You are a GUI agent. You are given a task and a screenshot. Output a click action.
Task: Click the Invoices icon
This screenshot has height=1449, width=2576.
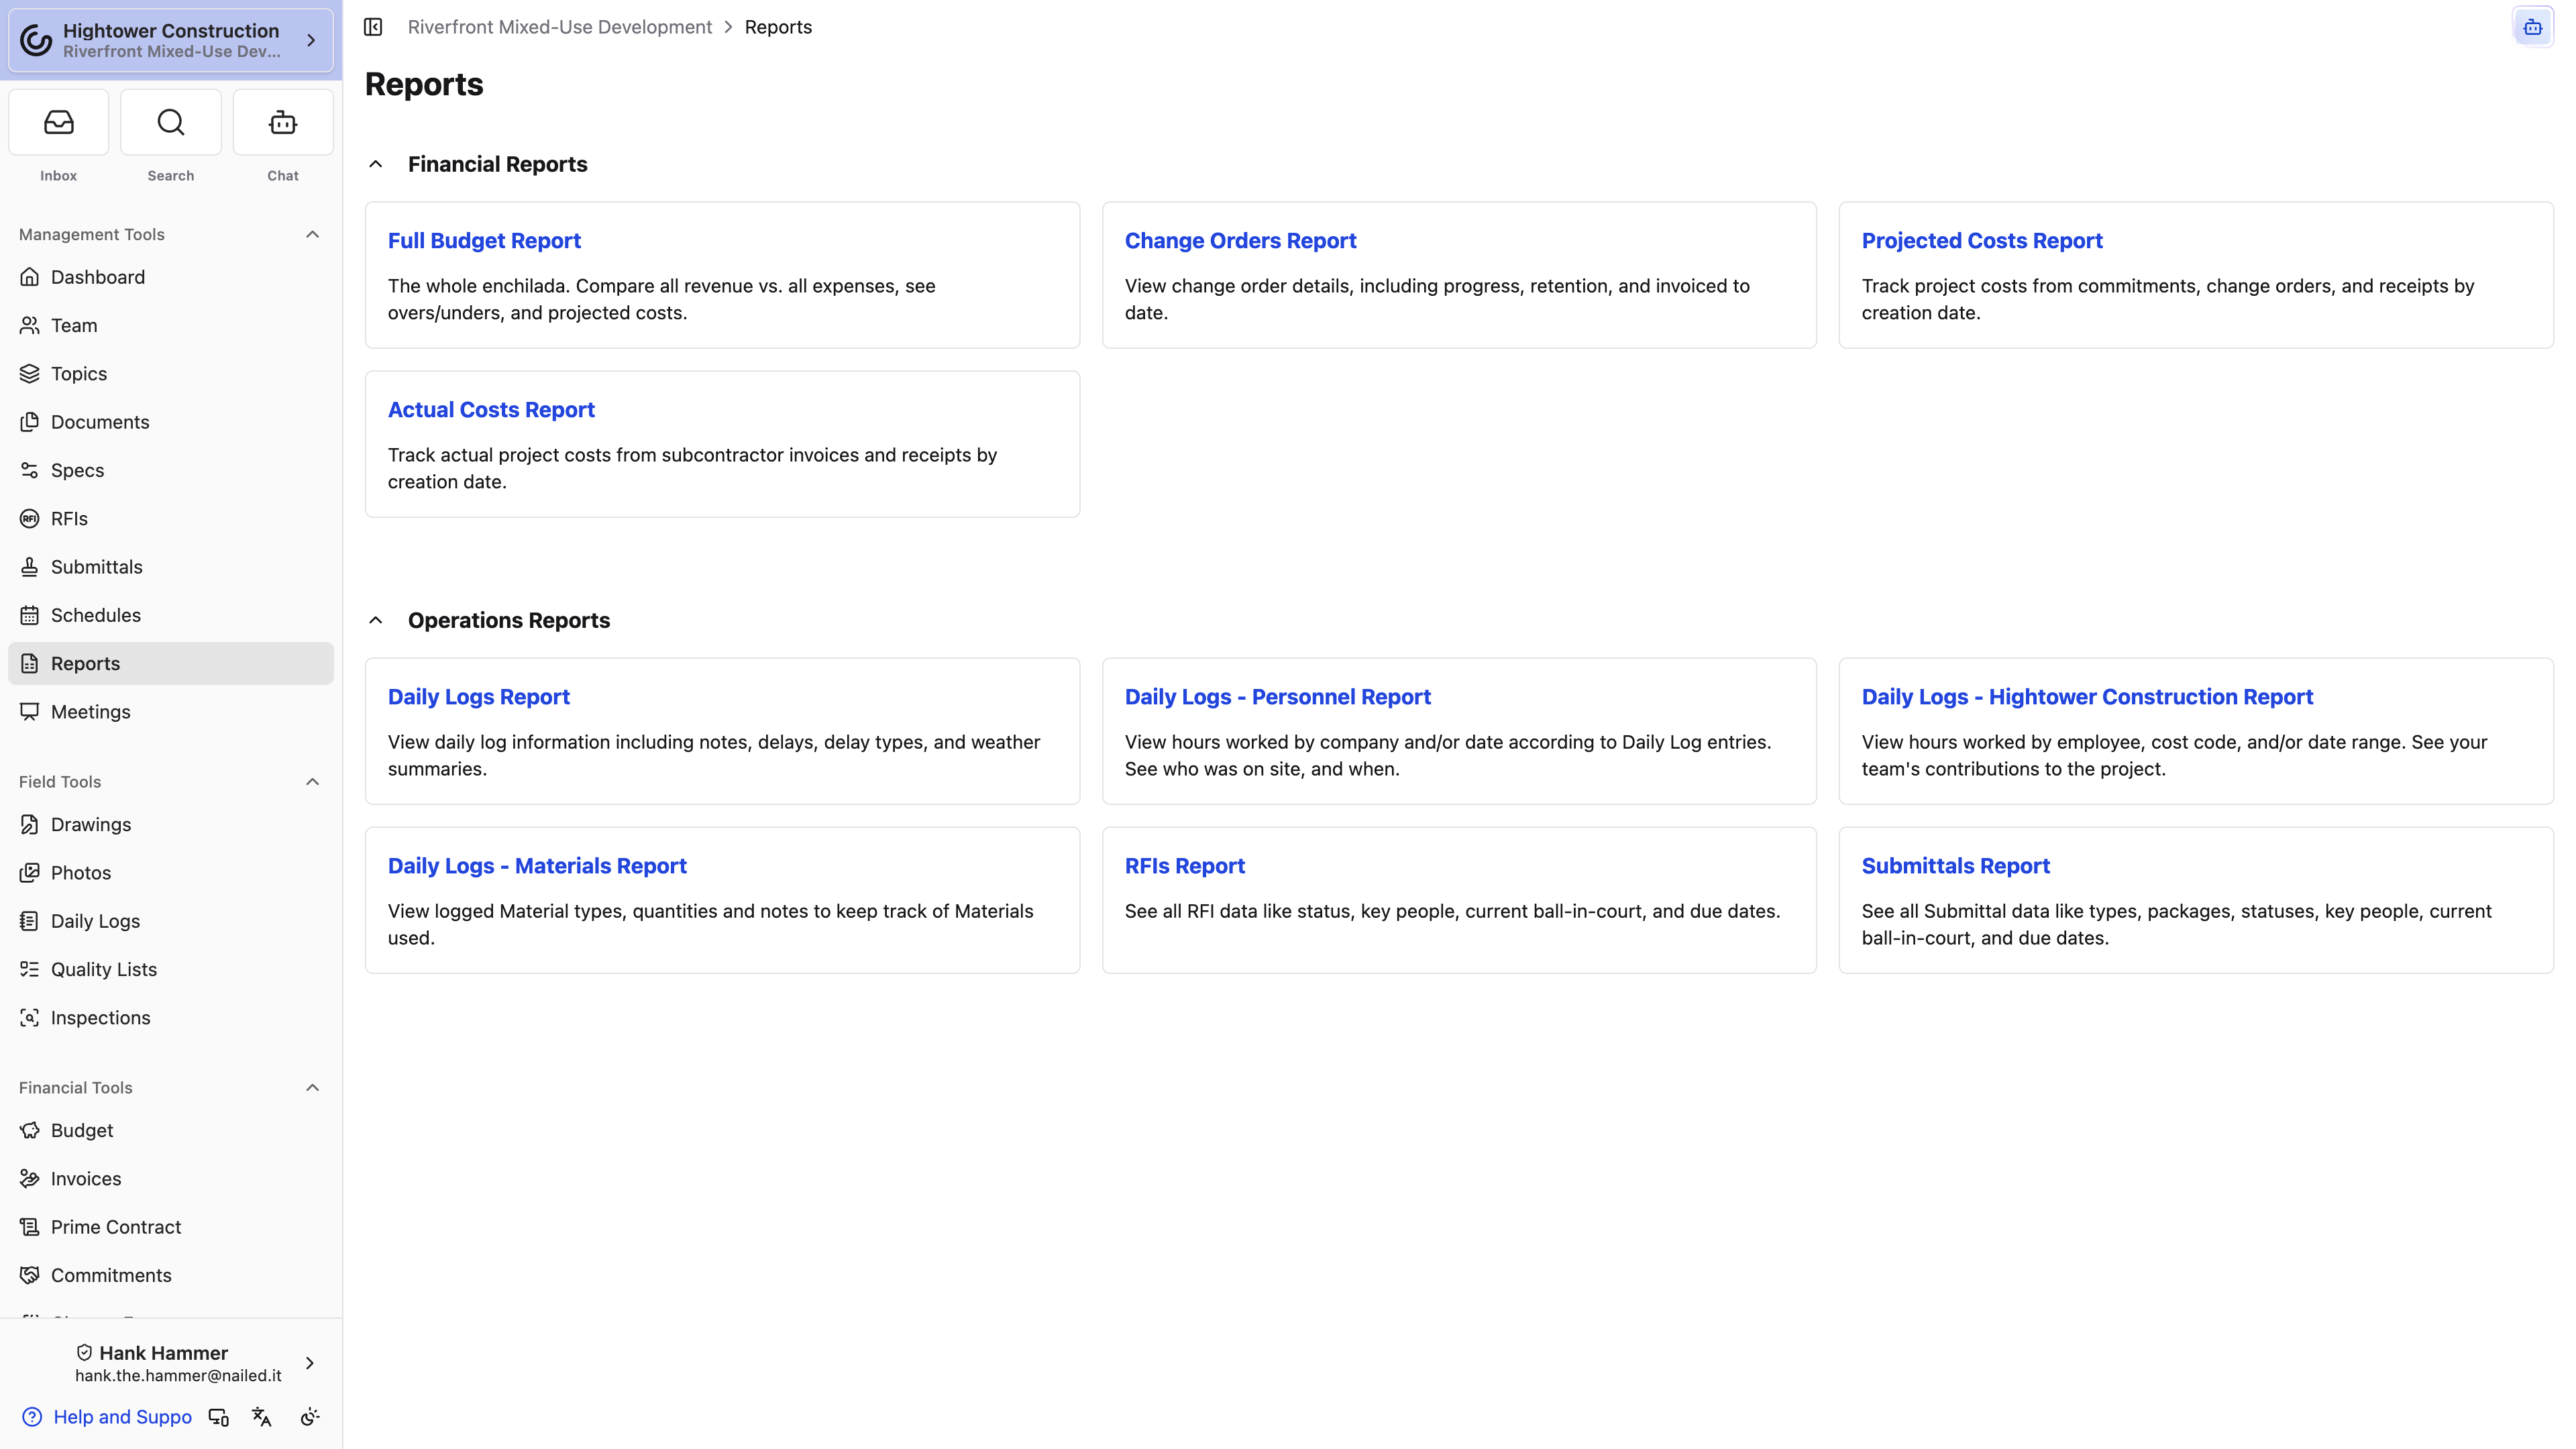click(30, 1179)
